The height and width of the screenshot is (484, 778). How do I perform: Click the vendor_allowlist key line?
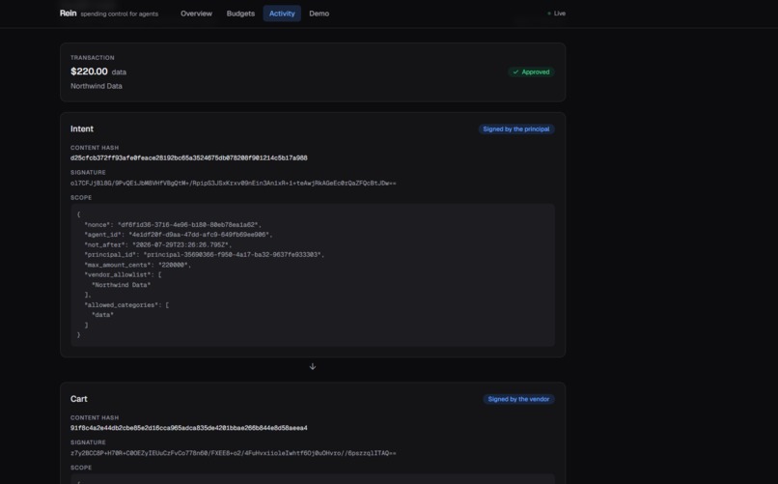(x=123, y=274)
